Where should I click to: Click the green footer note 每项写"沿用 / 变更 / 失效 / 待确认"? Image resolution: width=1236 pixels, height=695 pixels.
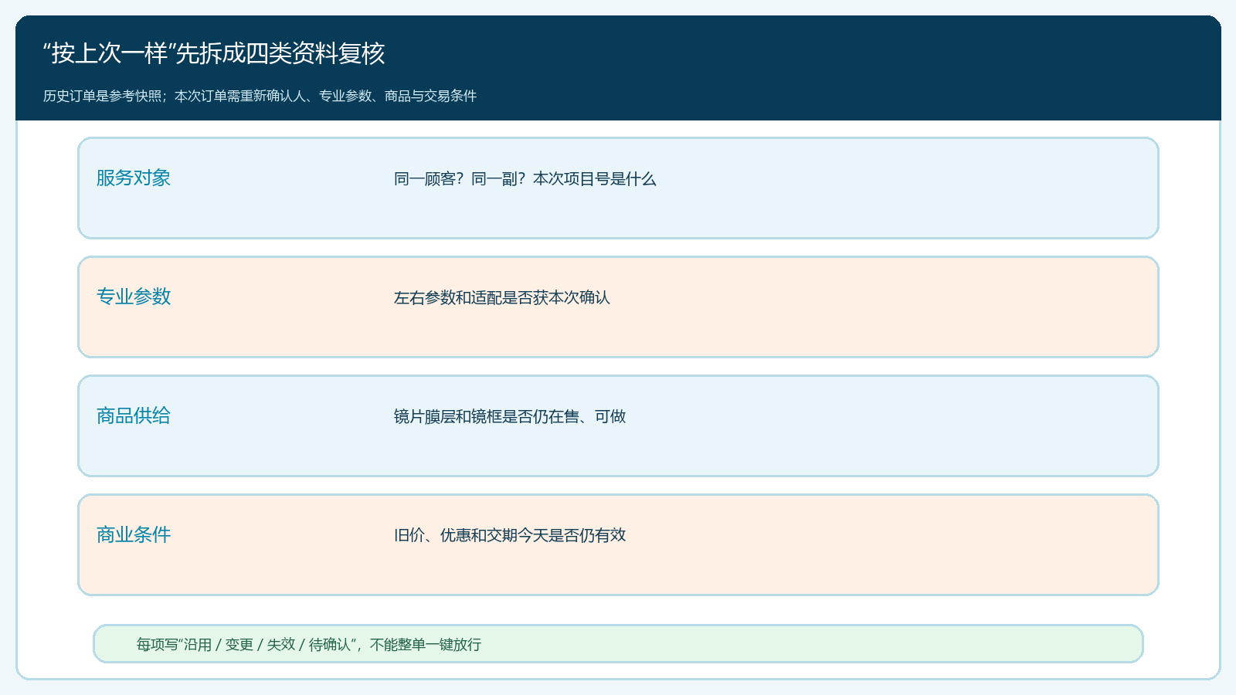(x=618, y=644)
